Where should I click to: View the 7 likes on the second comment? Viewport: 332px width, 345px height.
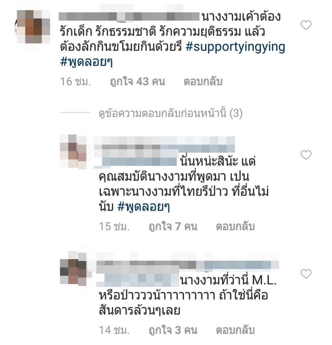[x=173, y=226]
